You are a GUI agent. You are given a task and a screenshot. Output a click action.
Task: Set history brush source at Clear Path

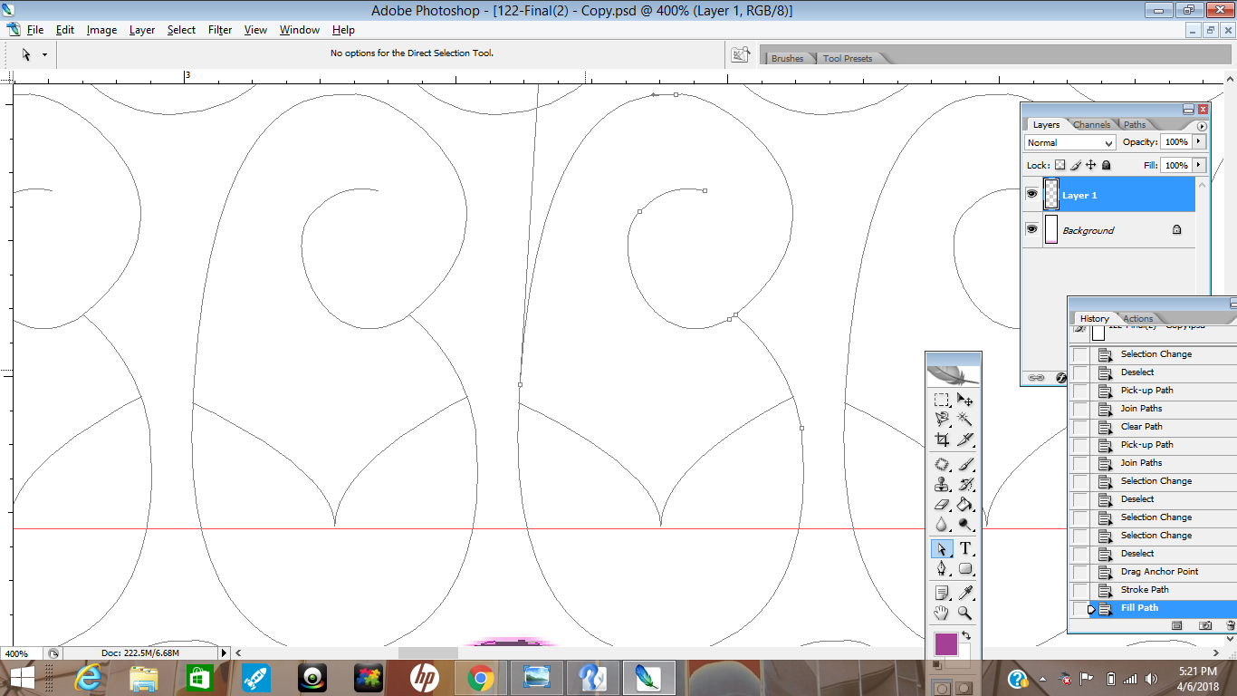tap(1080, 427)
